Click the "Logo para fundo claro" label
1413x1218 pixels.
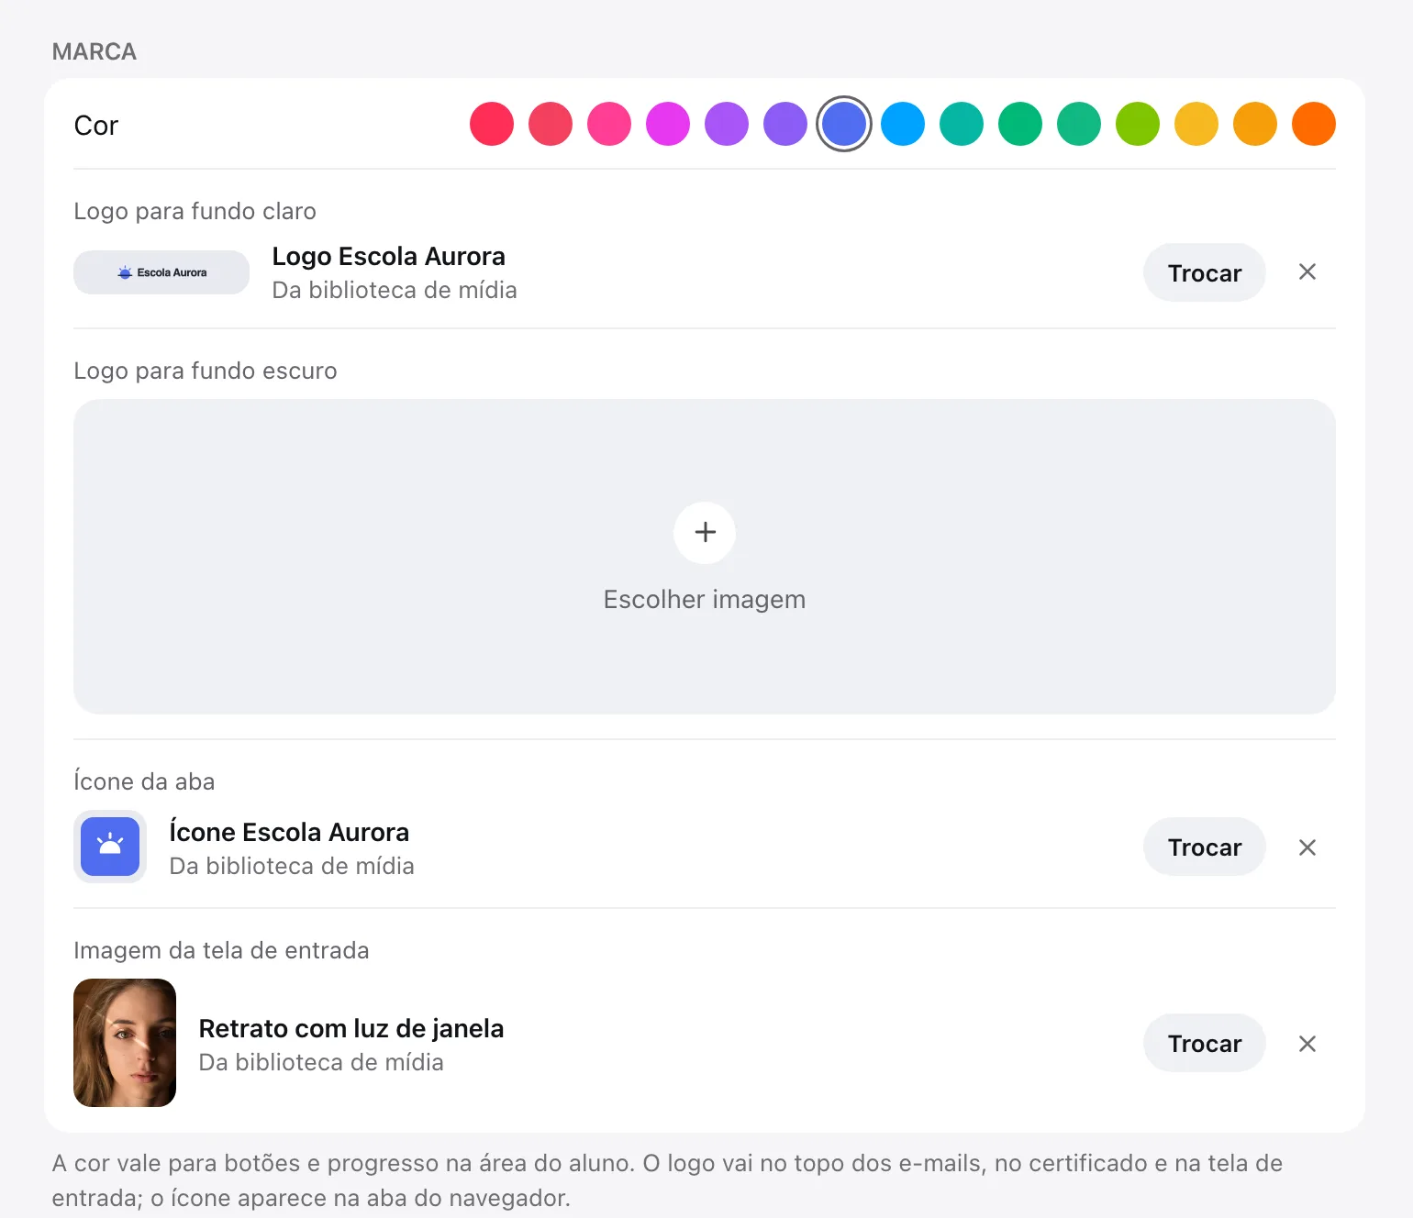195,211
